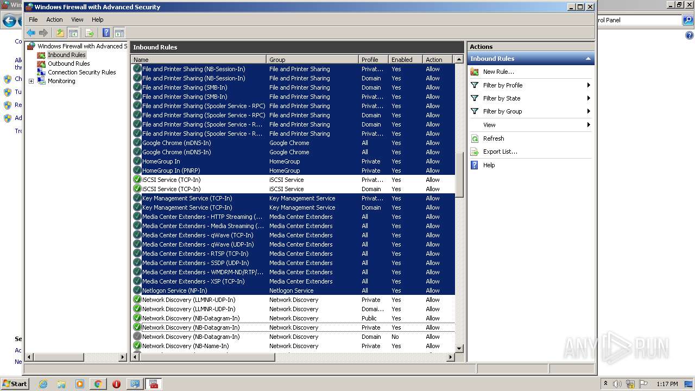Click New Rule... in the Actions pane
This screenshot has height=391, width=695.
498,72
